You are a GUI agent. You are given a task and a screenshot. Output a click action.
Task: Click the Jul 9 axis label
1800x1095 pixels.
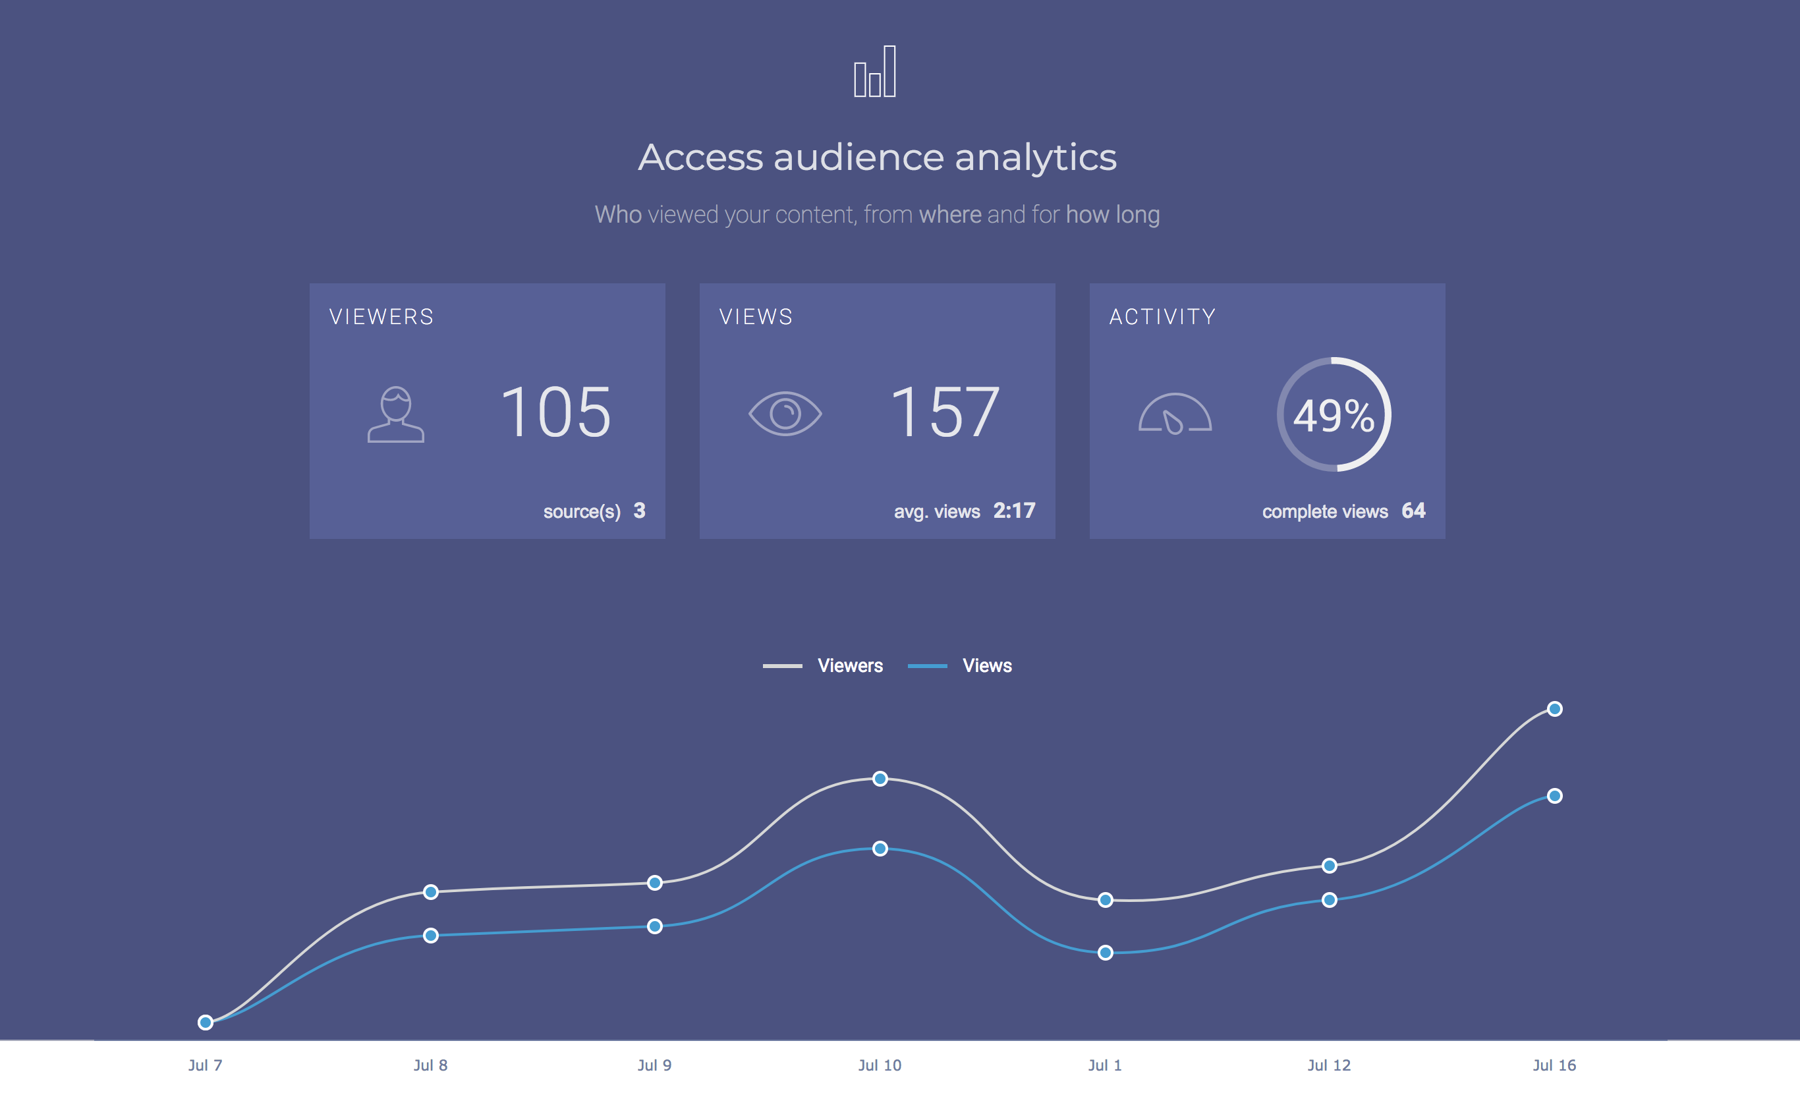tap(654, 1065)
